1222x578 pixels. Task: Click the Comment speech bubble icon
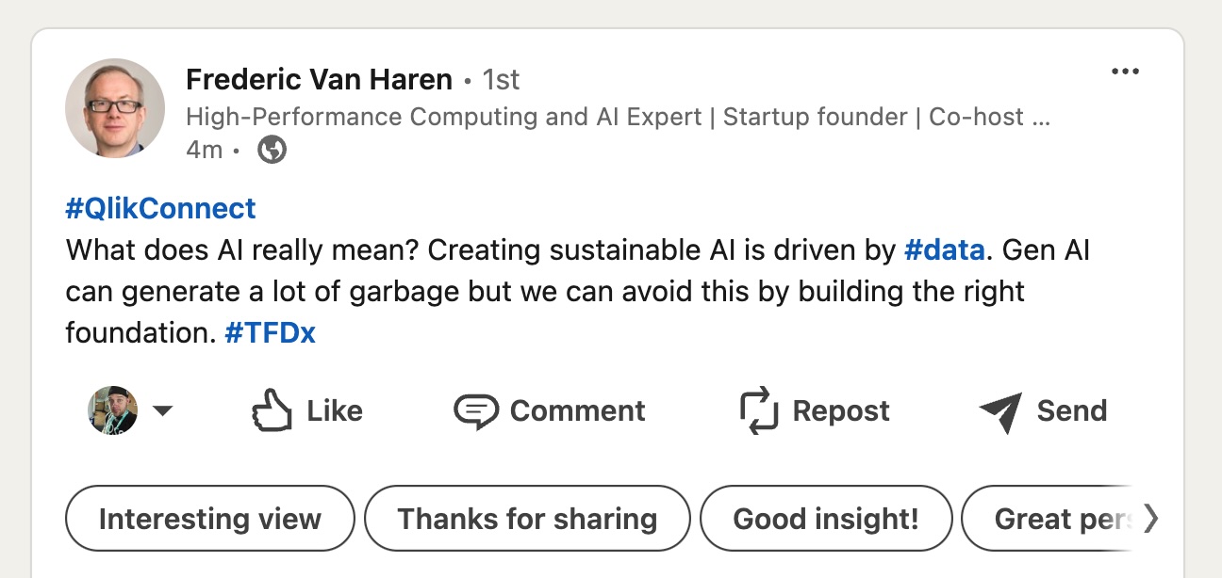tap(476, 411)
